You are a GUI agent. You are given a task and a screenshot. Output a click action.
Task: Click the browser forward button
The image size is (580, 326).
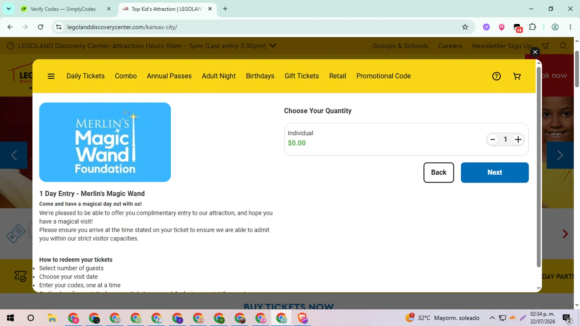[25, 27]
